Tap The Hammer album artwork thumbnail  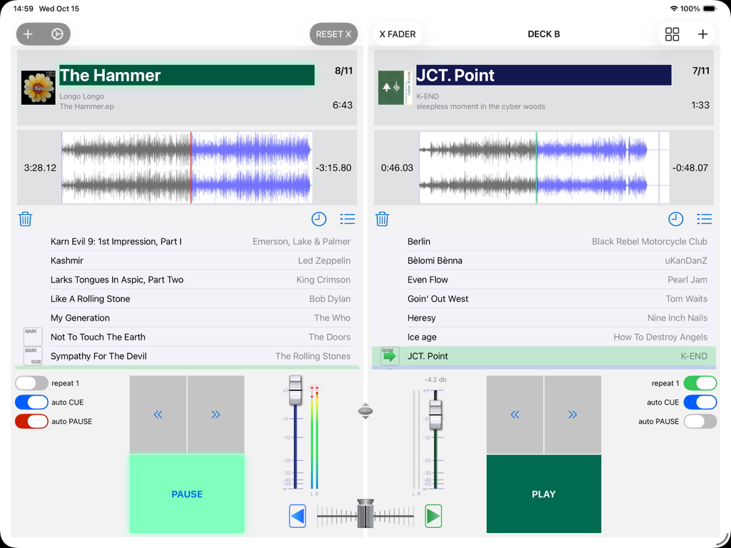(x=38, y=88)
